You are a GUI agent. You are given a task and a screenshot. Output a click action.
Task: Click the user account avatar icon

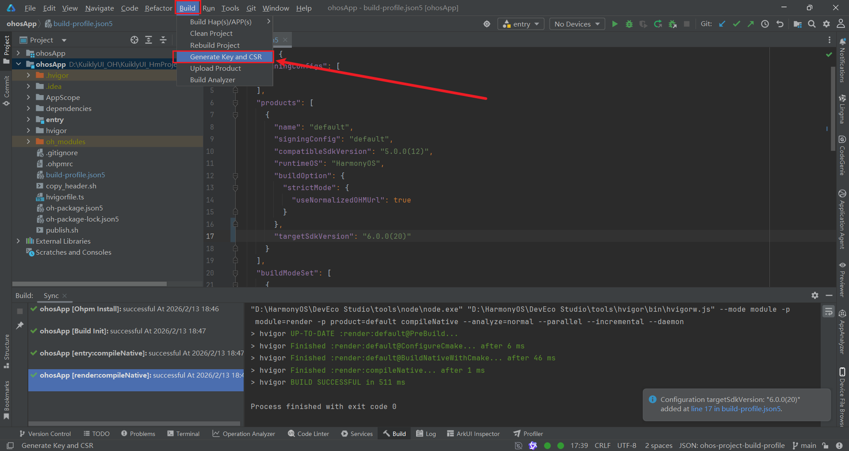tap(841, 24)
